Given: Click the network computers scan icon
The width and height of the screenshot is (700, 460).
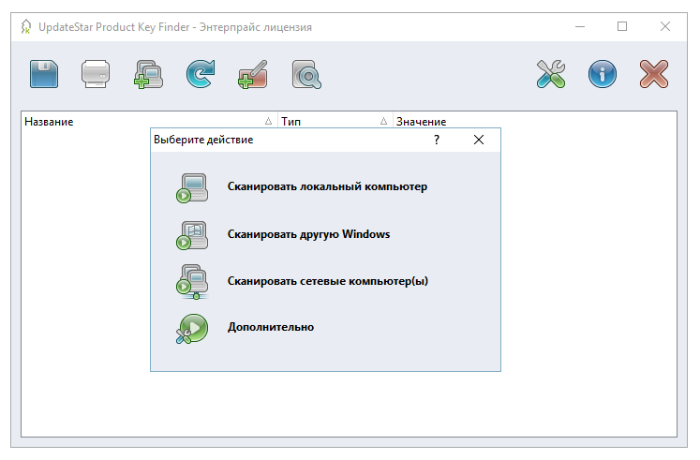Looking at the screenshot, I should (x=192, y=282).
